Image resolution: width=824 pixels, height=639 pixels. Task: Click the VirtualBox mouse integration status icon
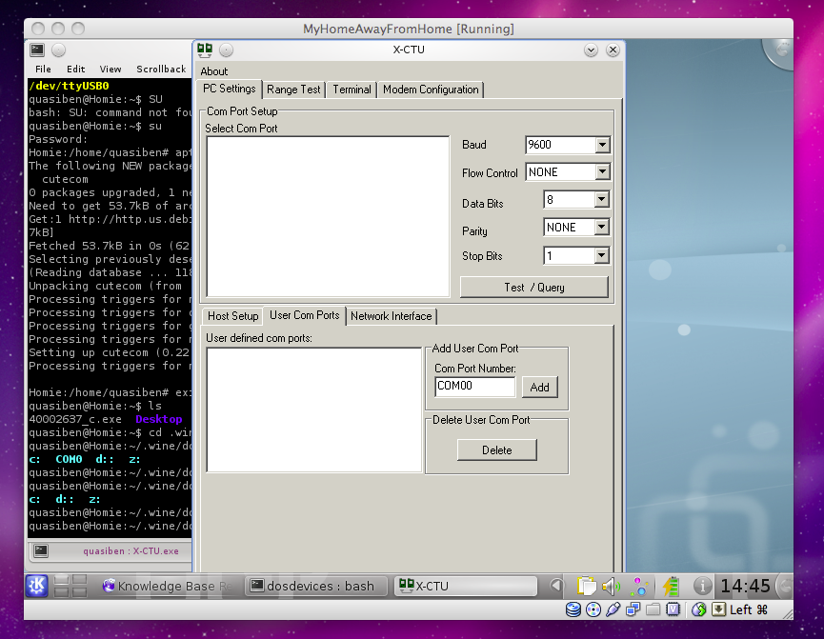point(699,609)
